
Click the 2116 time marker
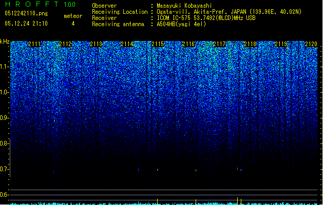click(x=188, y=44)
